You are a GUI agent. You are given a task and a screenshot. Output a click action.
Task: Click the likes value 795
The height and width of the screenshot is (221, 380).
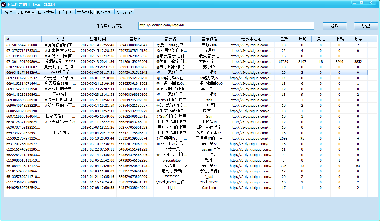(284, 166)
